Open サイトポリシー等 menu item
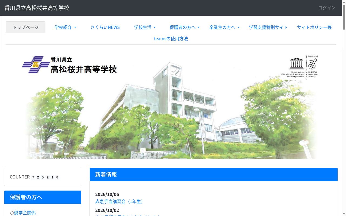Image resolution: width=346 pixels, height=216 pixels. click(314, 27)
